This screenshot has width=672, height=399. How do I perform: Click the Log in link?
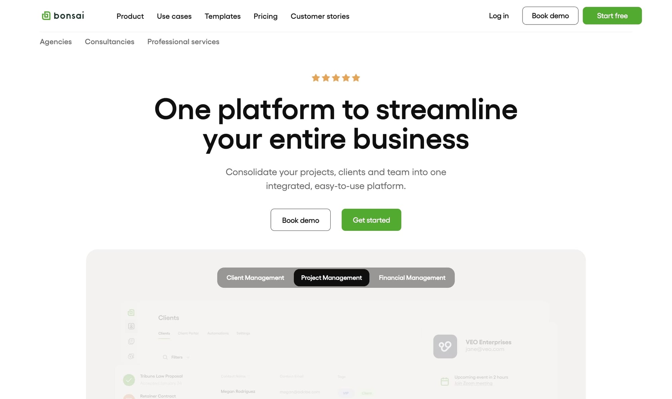[499, 16]
